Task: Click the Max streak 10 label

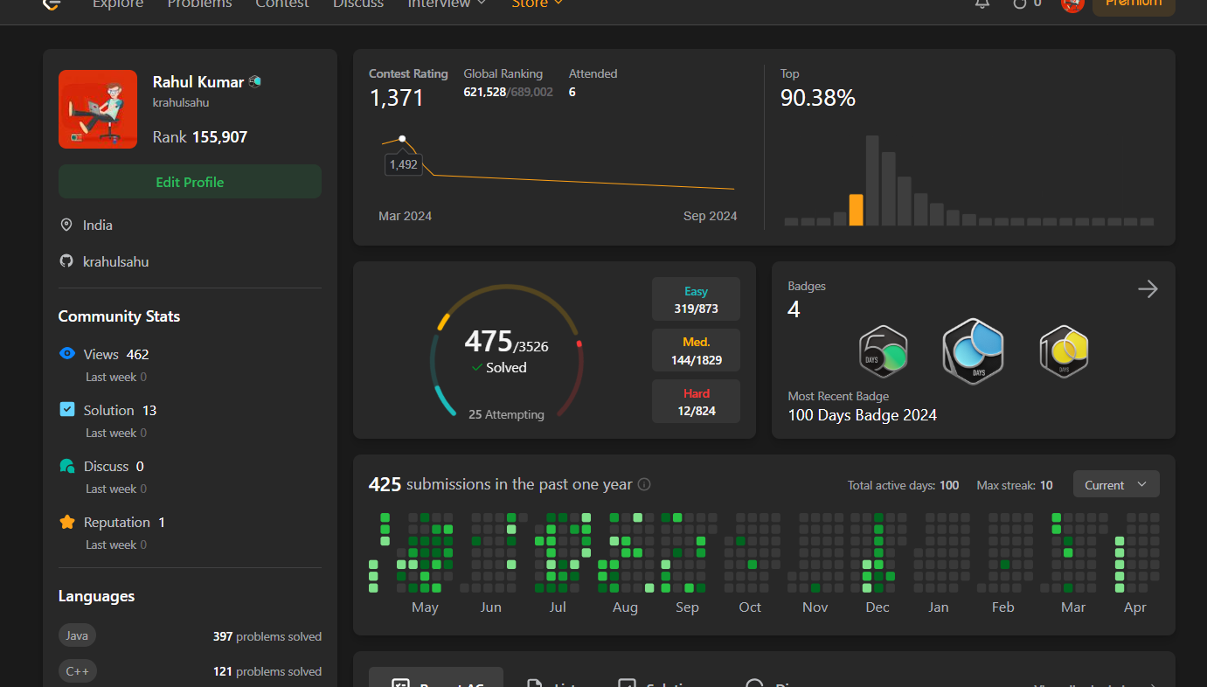Action: click(1015, 485)
